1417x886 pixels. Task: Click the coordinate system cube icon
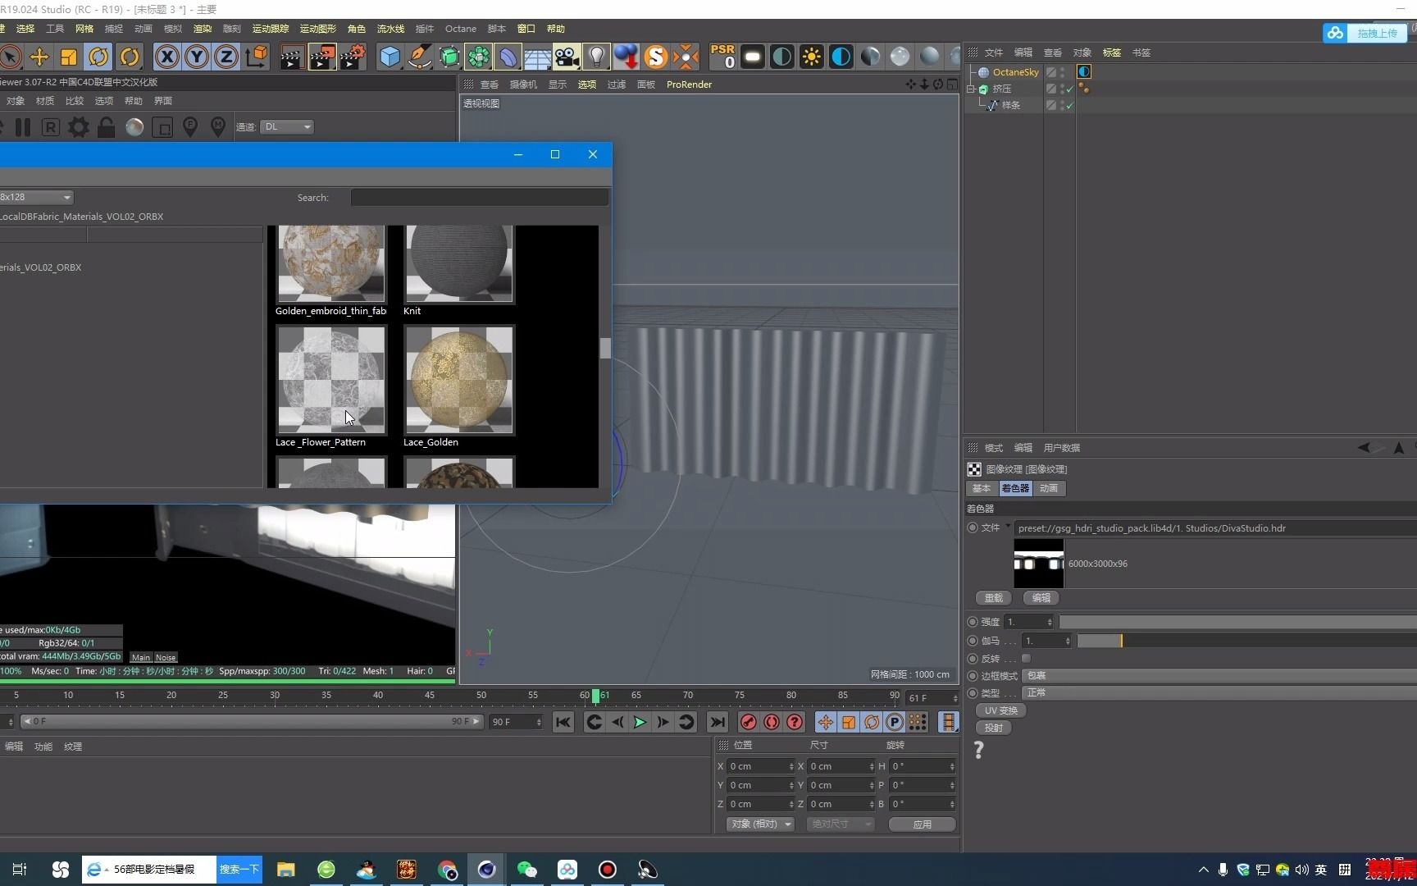coord(257,57)
